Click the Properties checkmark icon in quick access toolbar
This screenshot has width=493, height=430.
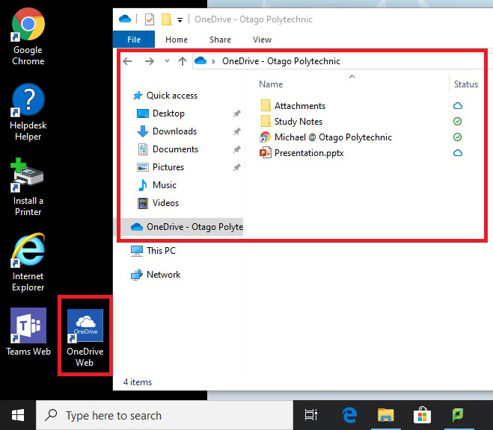(150, 19)
